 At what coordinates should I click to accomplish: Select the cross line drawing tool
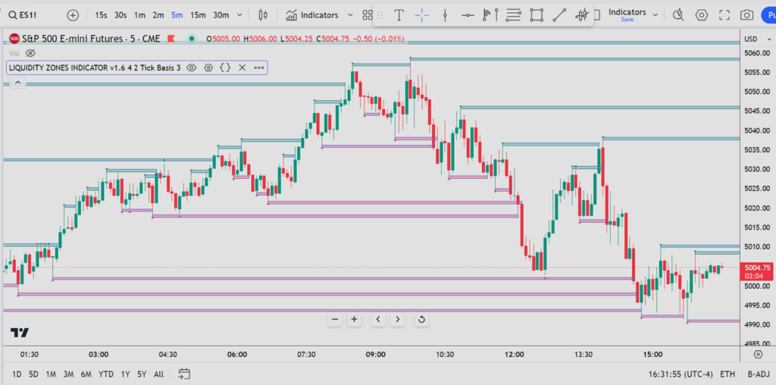421,15
